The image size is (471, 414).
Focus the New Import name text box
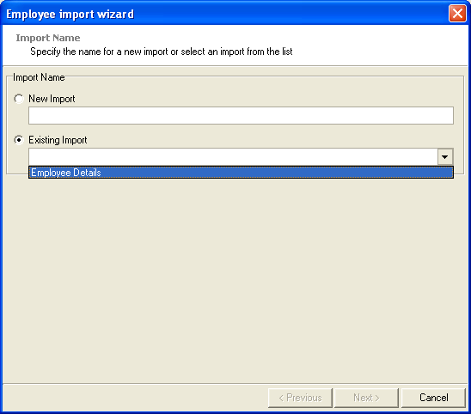click(x=241, y=115)
